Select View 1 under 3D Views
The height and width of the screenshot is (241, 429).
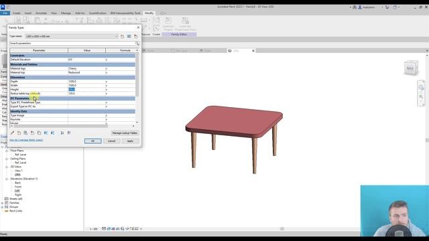[19, 171]
